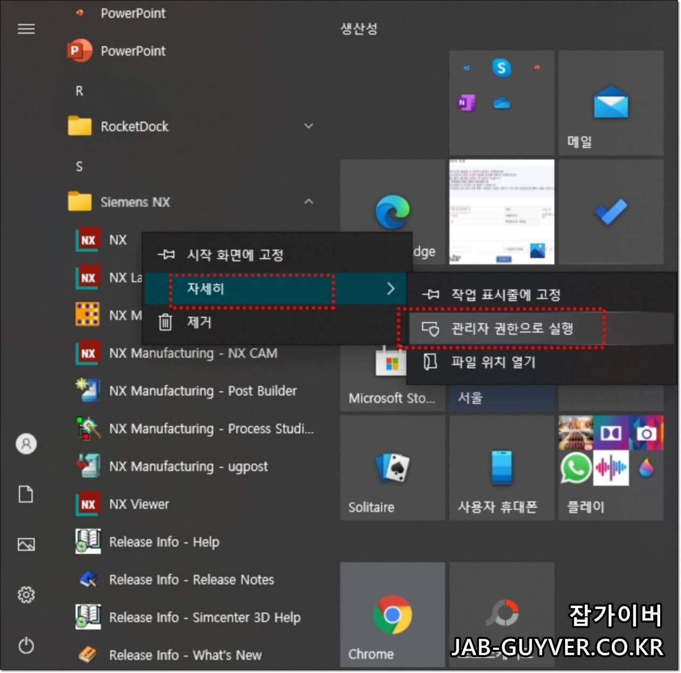
Task: Click the NX Manufacturing - NX CAM icon
Action: point(87,353)
